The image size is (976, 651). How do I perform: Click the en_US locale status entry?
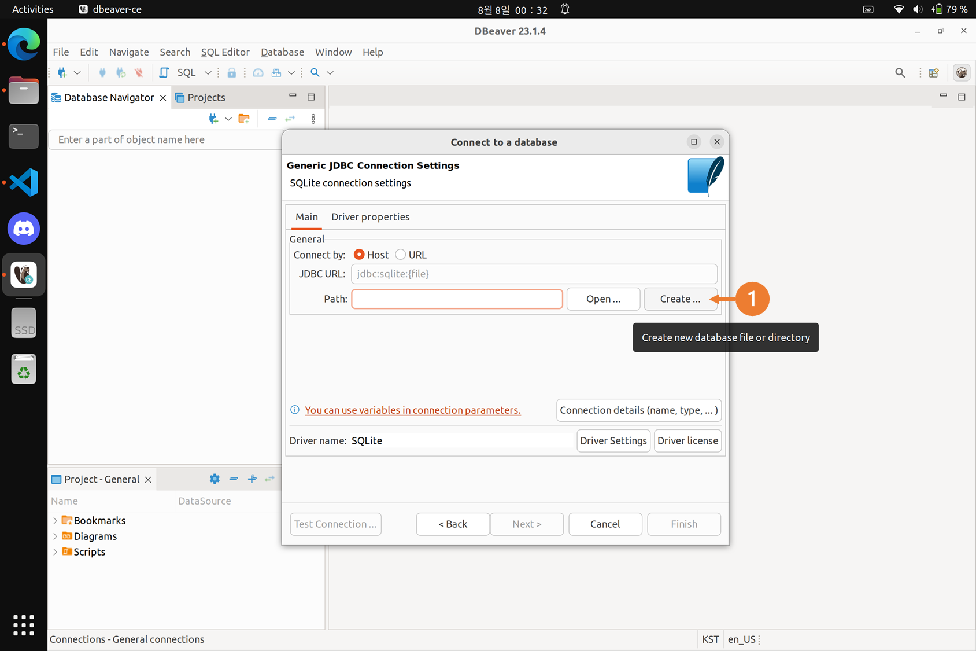(x=742, y=639)
